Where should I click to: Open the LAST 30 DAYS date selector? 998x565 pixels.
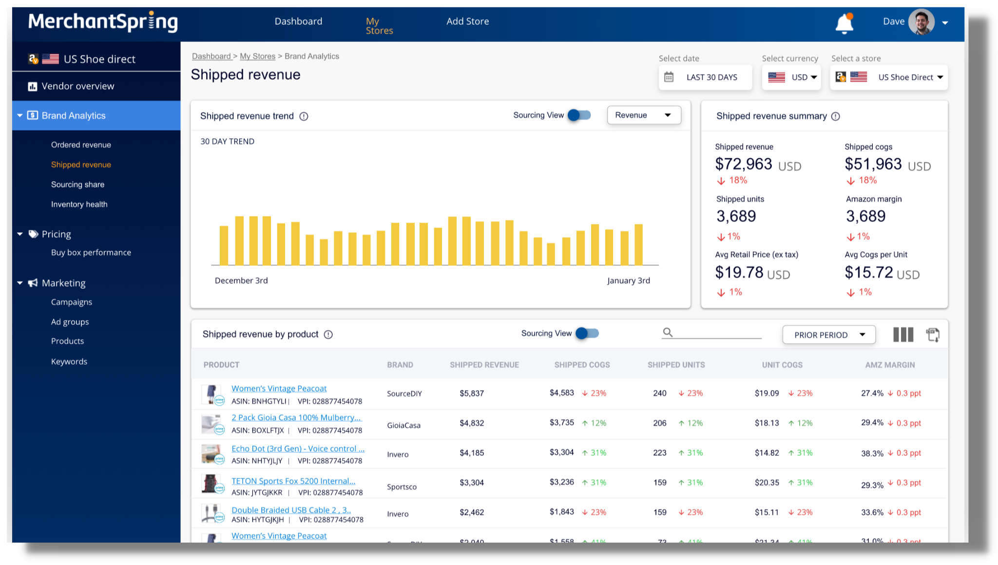[x=705, y=77]
